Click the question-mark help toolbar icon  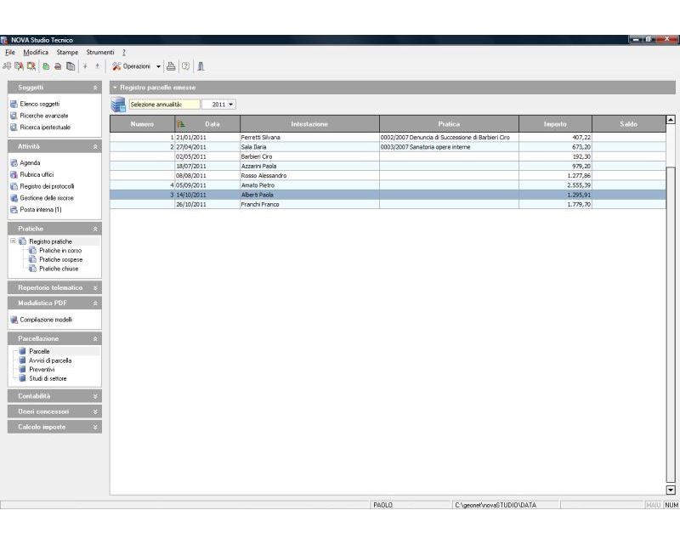[185, 66]
